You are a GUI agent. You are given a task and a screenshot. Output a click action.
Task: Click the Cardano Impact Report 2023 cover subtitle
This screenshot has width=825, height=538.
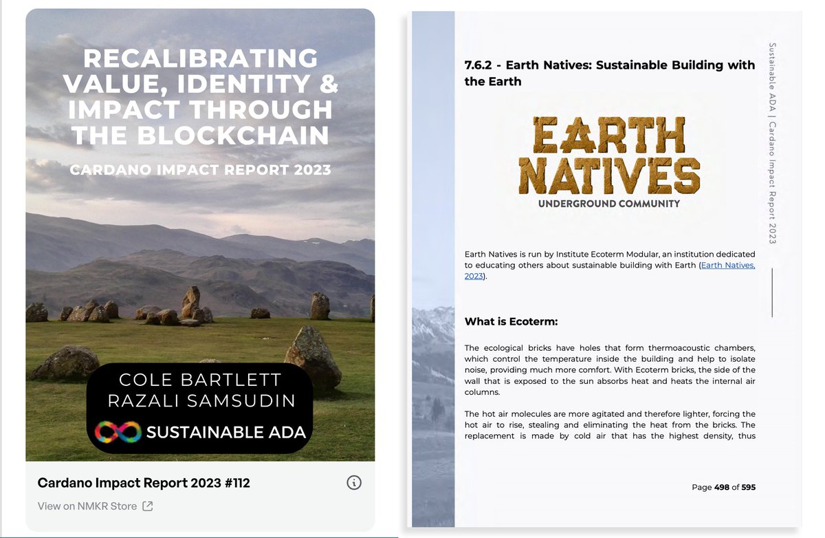pos(200,169)
